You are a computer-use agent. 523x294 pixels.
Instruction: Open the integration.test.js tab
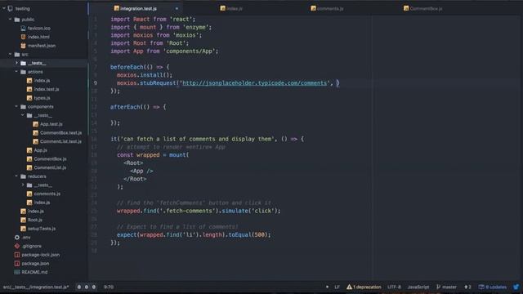click(x=136, y=8)
